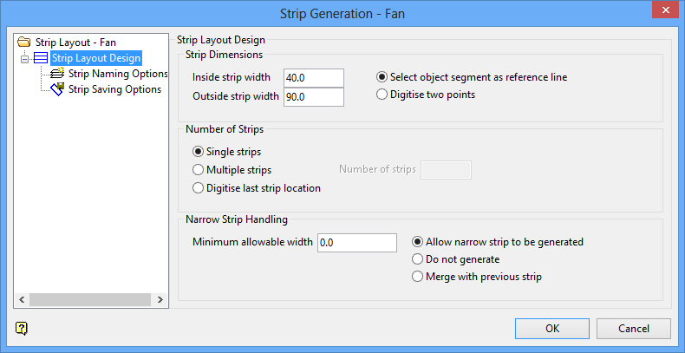Click the Minimum allowable width field

[356, 243]
